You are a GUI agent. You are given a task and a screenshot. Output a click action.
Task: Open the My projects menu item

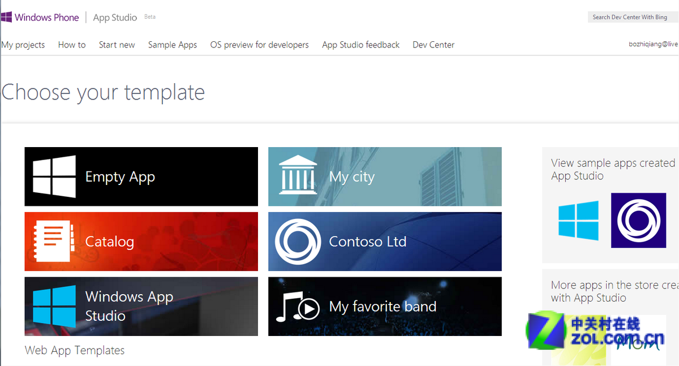[23, 45]
